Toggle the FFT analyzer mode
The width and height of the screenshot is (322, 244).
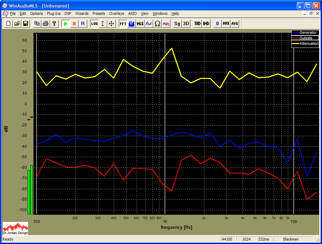pyautogui.click(x=123, y=23)
